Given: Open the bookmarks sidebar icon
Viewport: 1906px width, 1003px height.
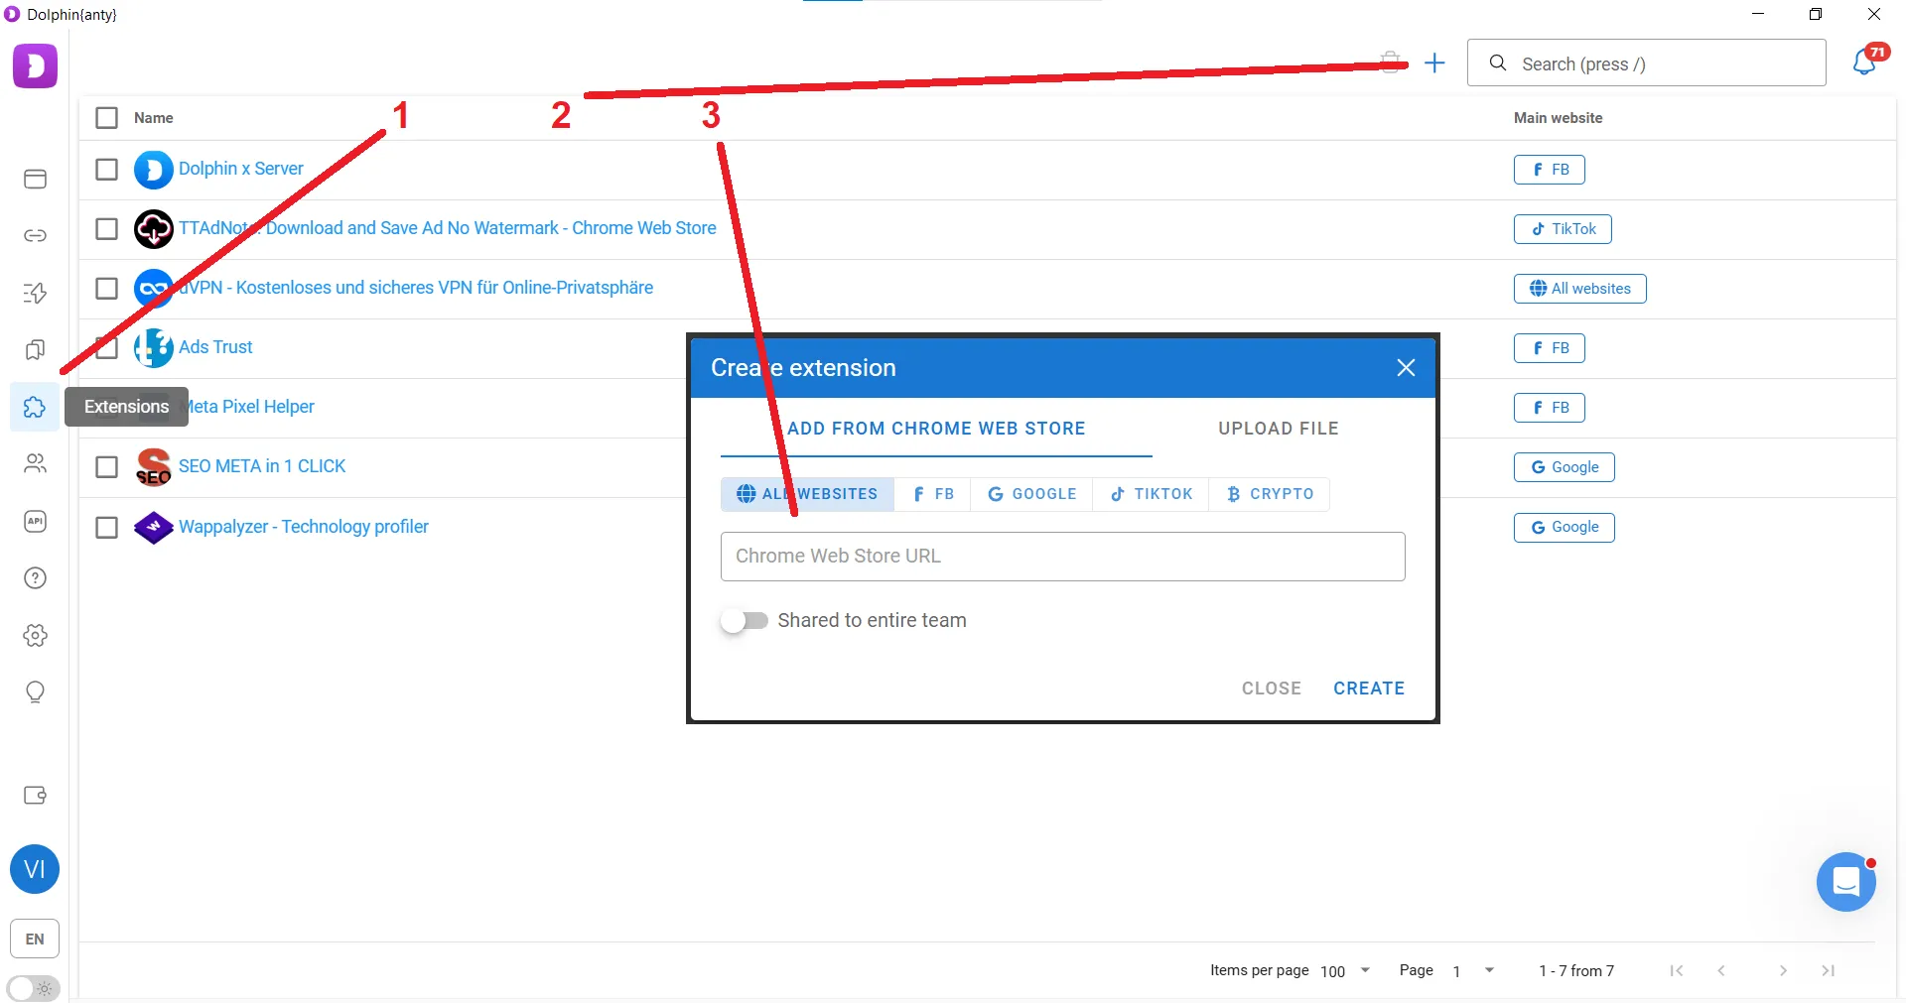Looking at the screenshot, I should (35, 349).
